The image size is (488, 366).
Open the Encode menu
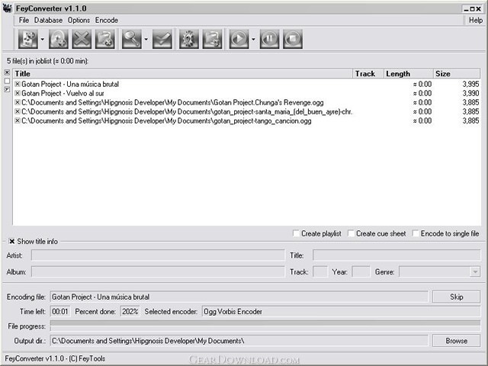tap(107, 21)
